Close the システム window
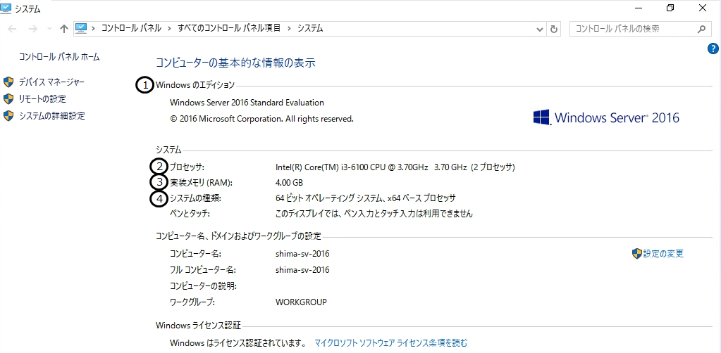 point(702,8)
